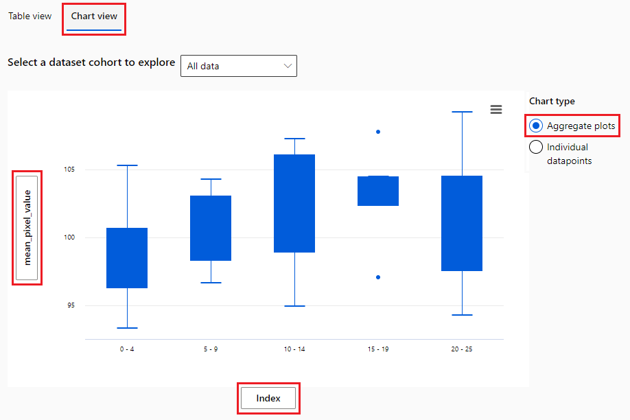Switch to the Chart view tab

tap(94, 16)
